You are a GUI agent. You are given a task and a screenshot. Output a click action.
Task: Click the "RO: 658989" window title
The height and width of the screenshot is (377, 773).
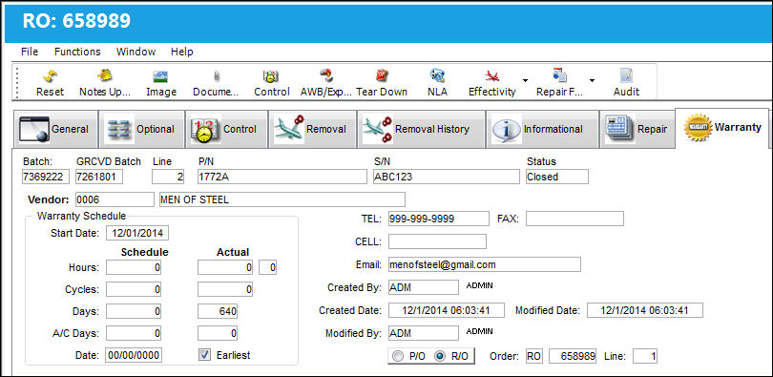coord(77,21)
